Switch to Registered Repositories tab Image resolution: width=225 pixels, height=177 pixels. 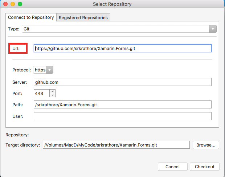coord(83,17)
